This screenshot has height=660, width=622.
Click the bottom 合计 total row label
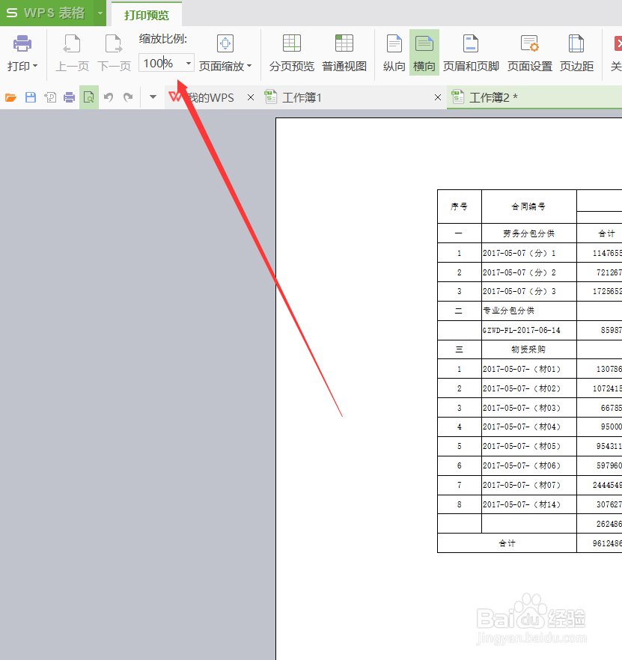coord(507,543)
